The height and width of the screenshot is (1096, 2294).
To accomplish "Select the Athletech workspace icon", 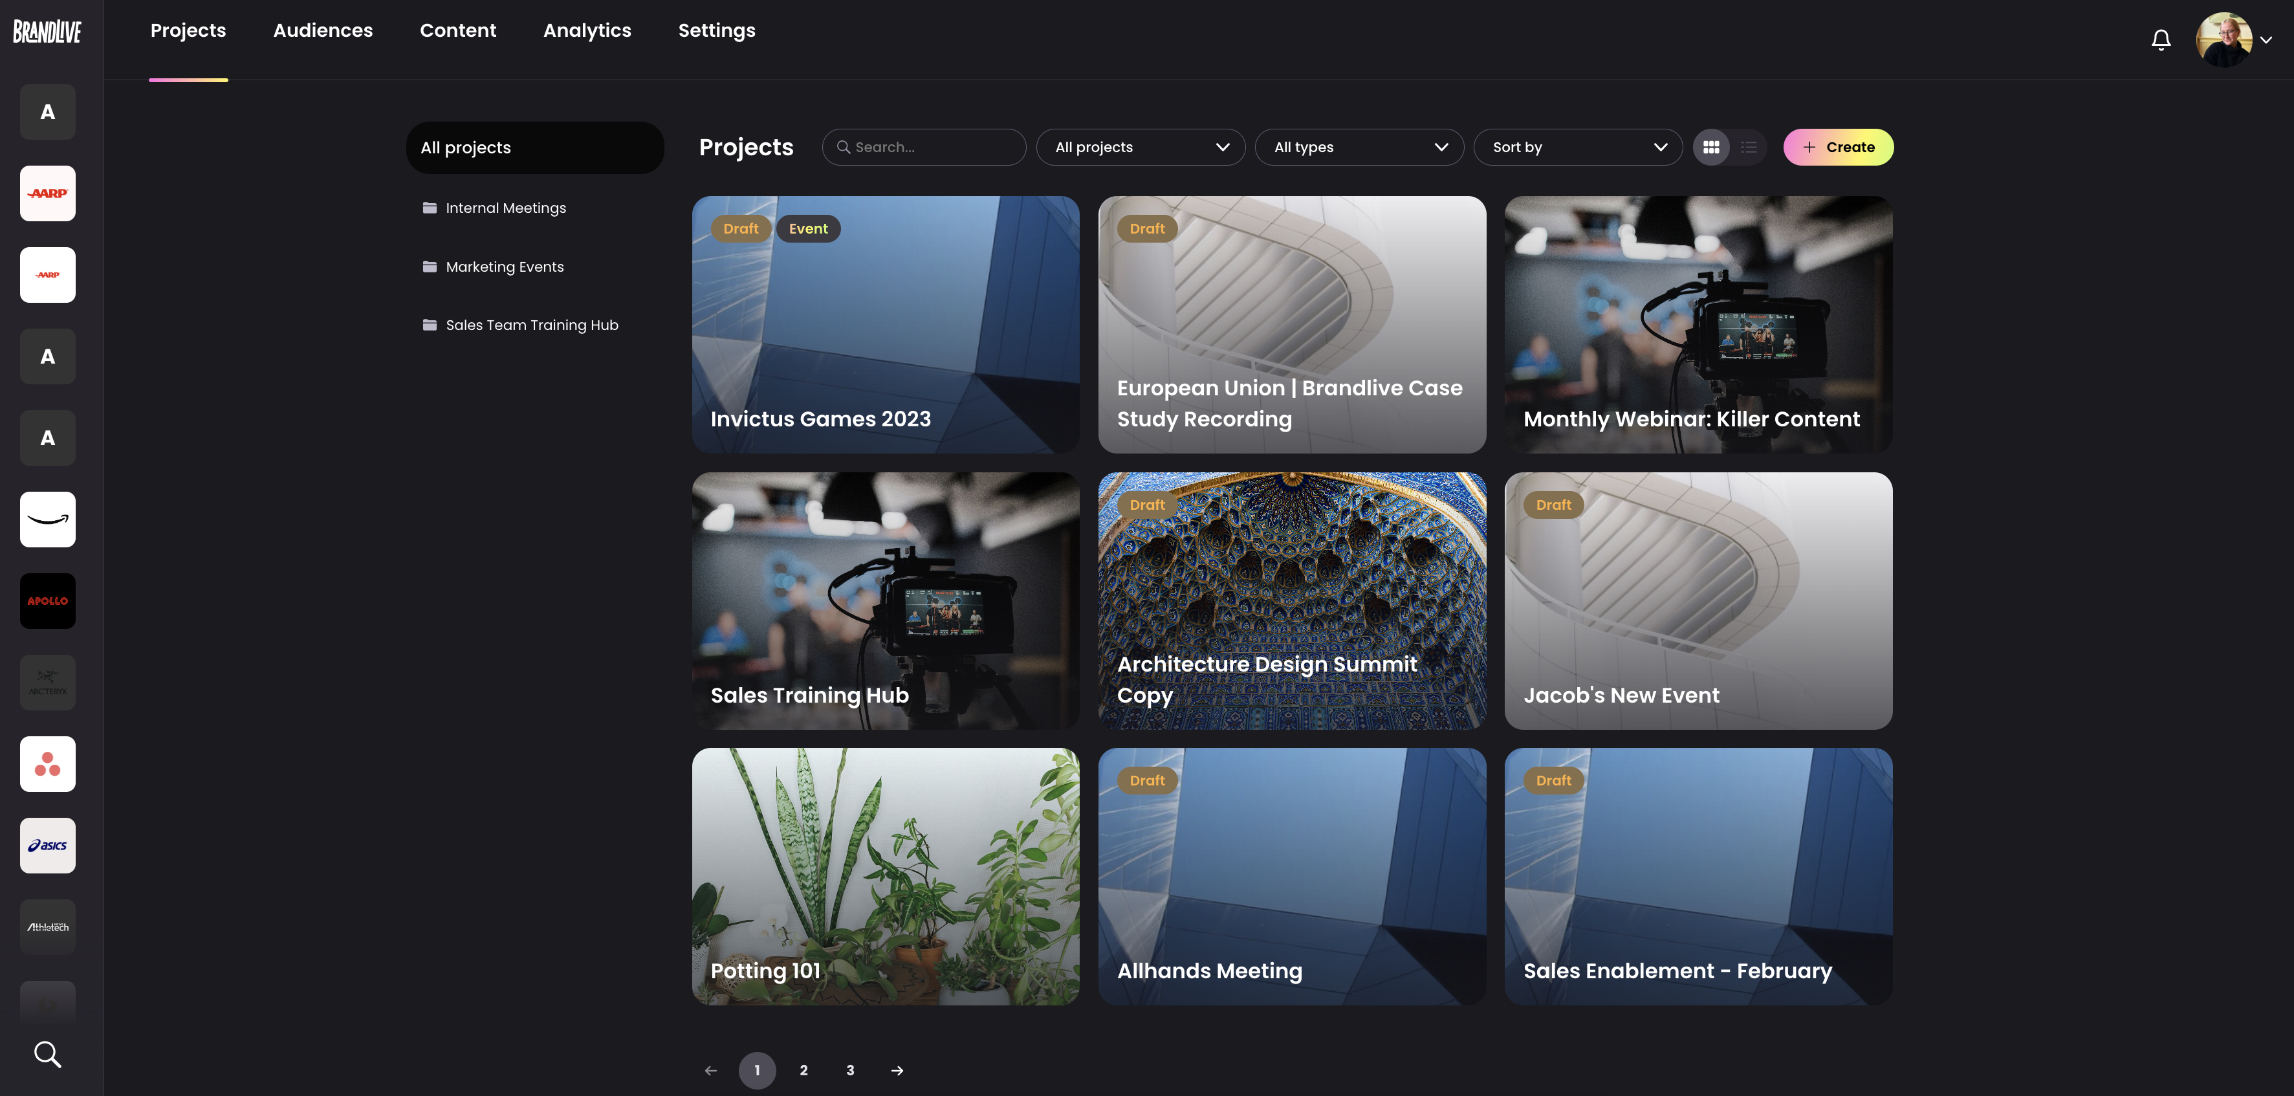I will click(48, 927).
